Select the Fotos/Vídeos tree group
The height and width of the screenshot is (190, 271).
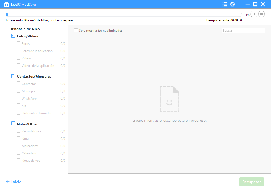(28, 36)
